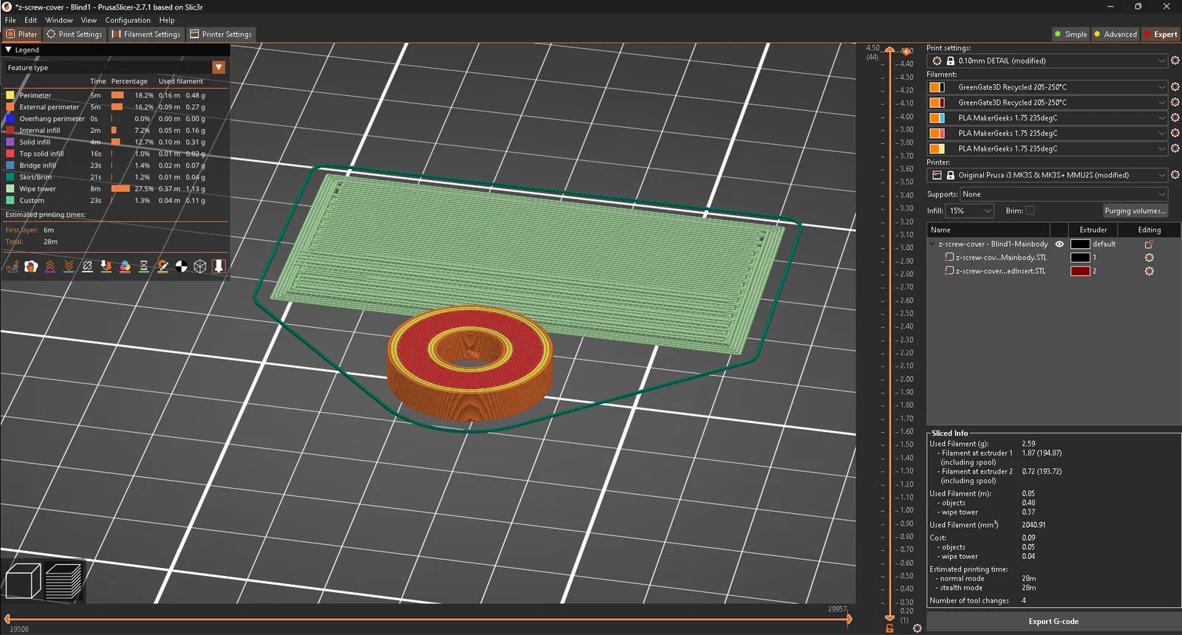Click editing icon for z-screw-cover Blind1-Mainbody object
The height and width of the screenshot is (635, 1182).
point(1149,244)
